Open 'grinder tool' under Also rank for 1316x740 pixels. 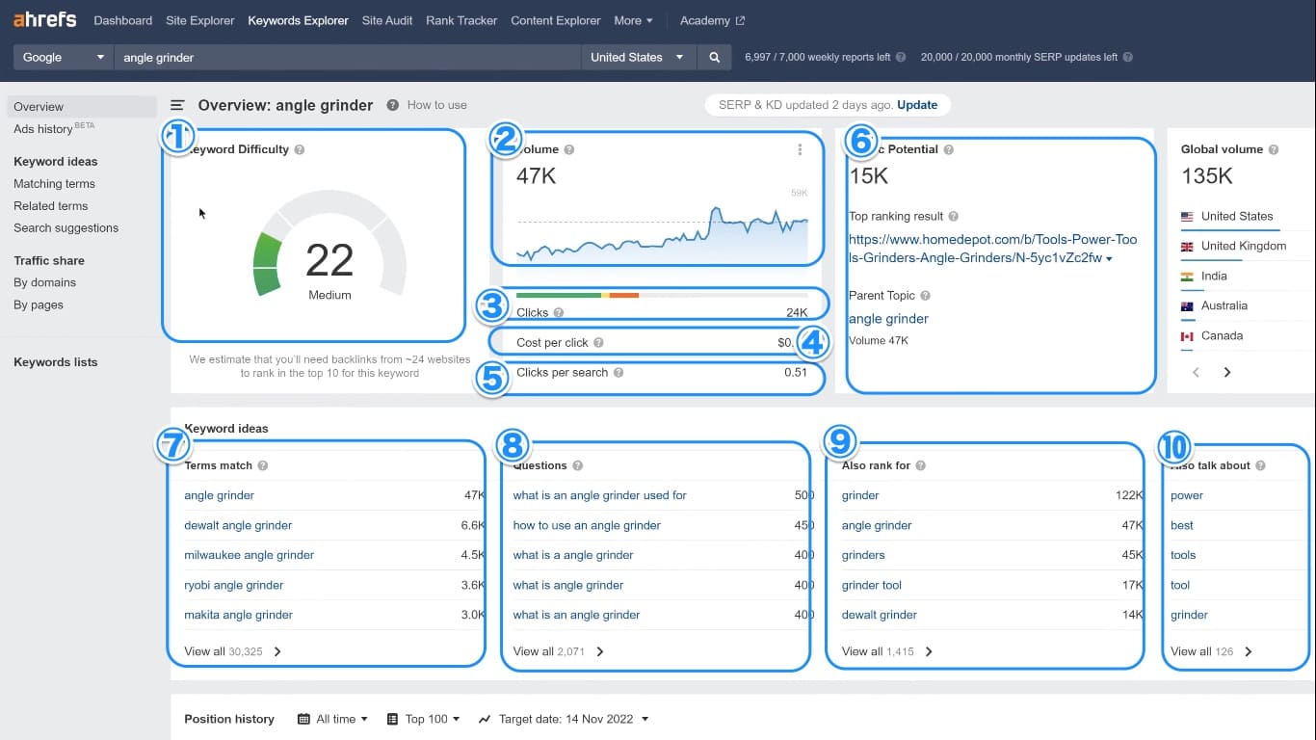(x=872, y=585)
